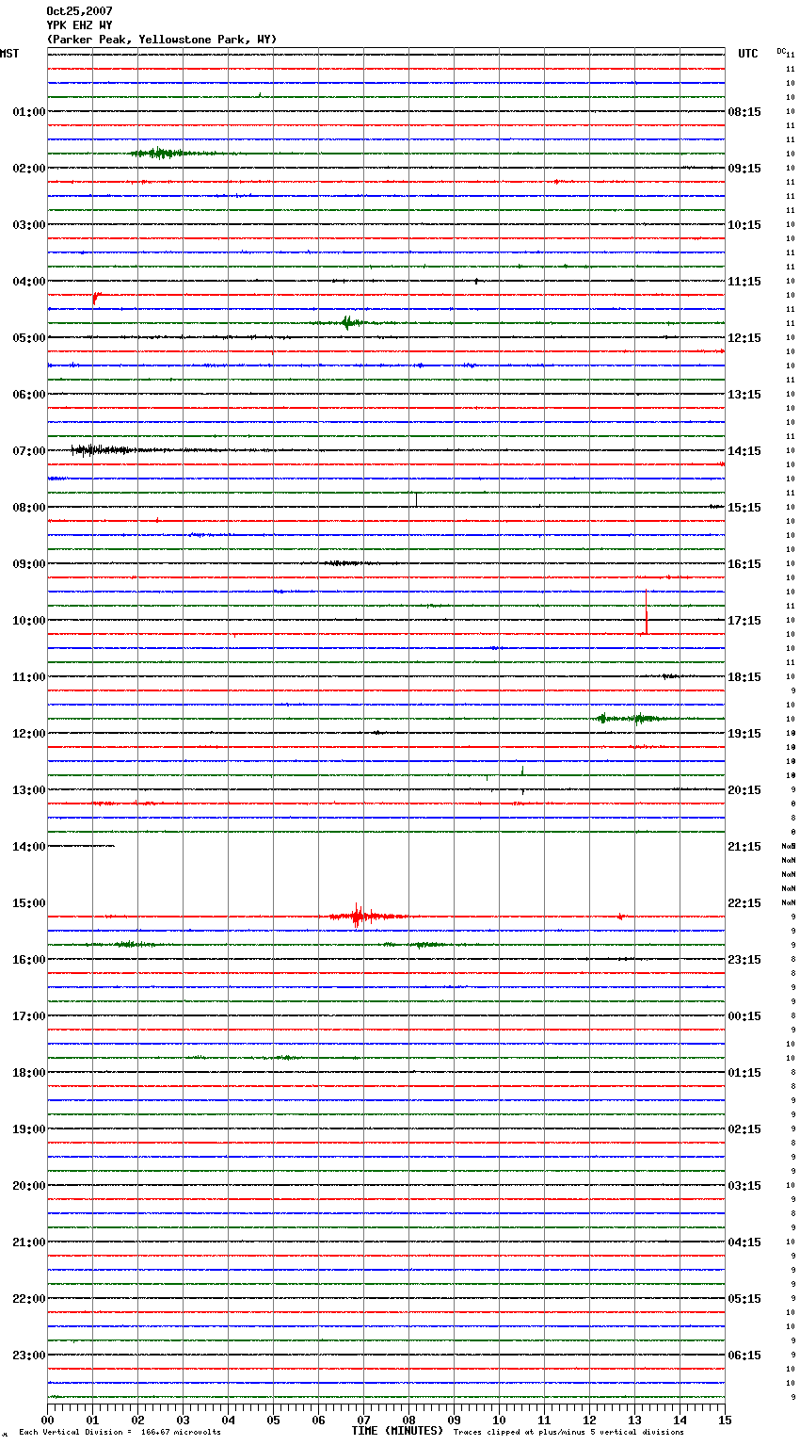Click the '00:15' UTC time label
Image resolution: width=800 pixels, height=1445 pixels.
point(744,1016)
